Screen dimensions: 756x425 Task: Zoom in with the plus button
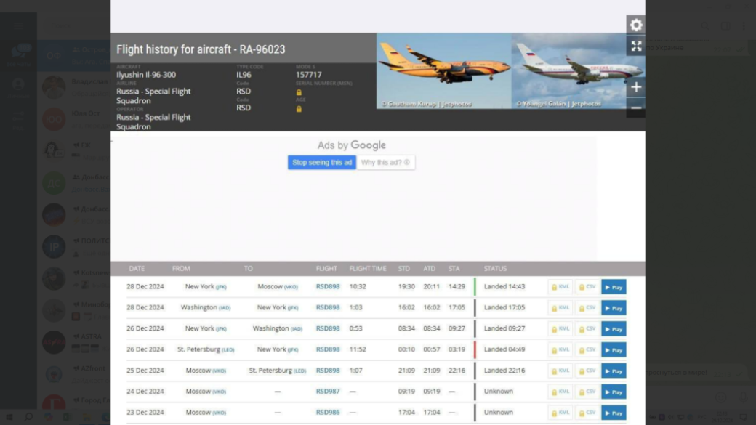[636, 87]
